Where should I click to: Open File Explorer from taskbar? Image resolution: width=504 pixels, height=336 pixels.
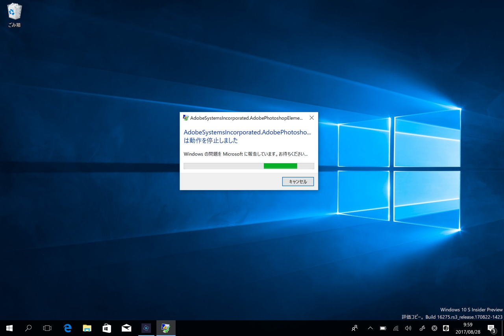87,328
